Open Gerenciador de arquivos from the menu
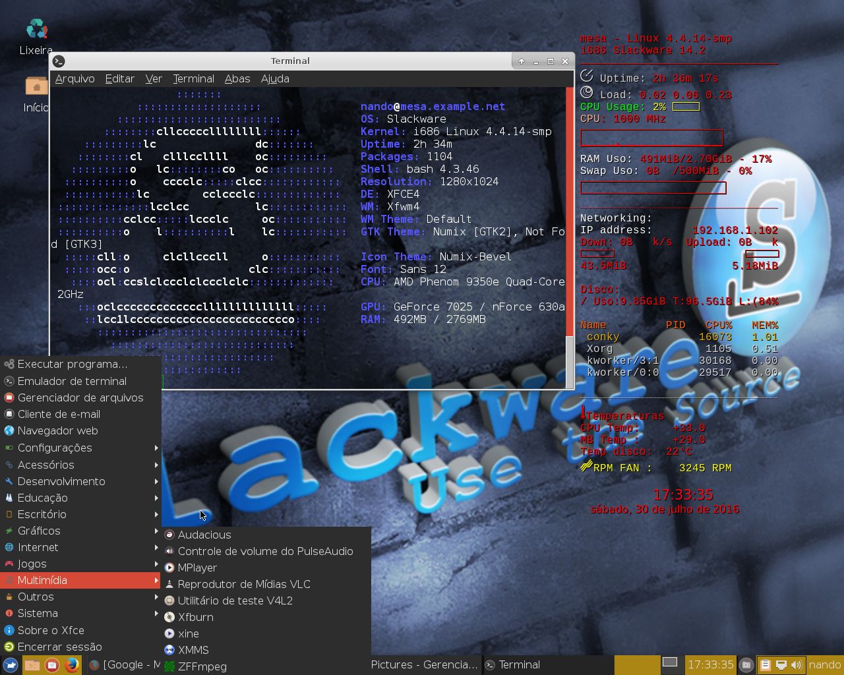844x675 pixels. point(80,397)
